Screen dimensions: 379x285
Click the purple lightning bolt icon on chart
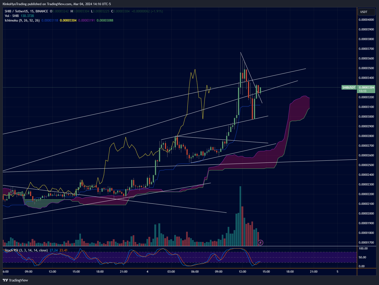click(x=260, y=242)
